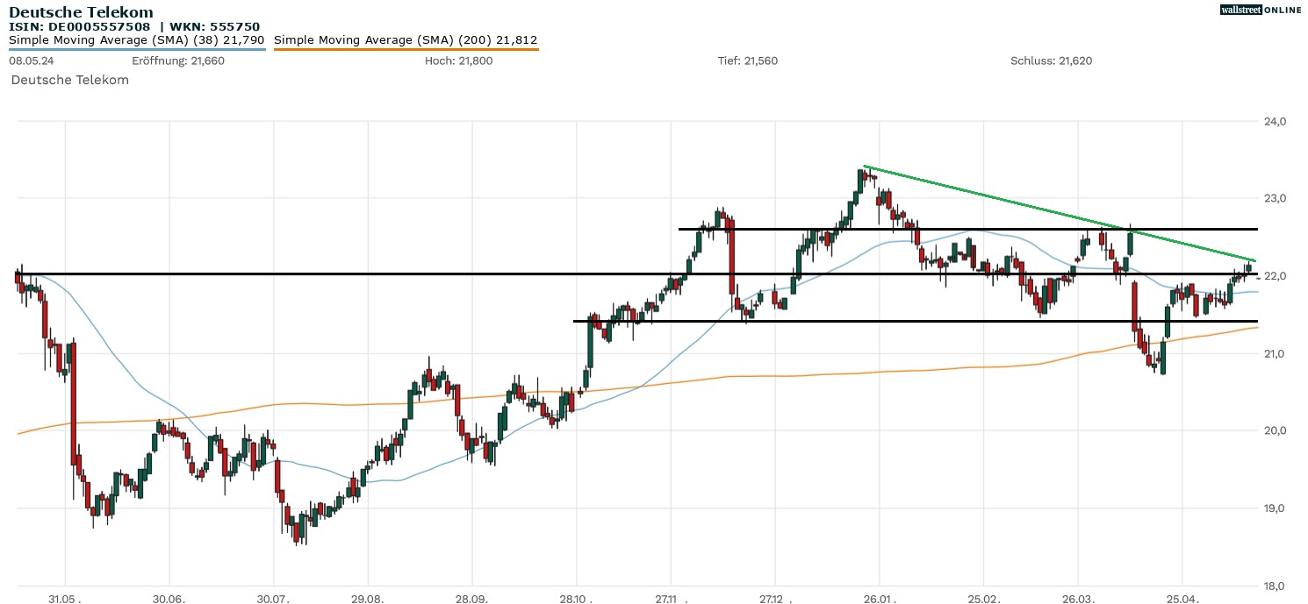Click the Eröffnung: 21,660 value

click(178, 61)
